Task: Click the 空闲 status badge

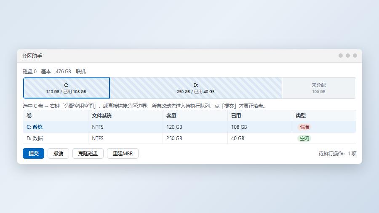Action: click(304, 138)
